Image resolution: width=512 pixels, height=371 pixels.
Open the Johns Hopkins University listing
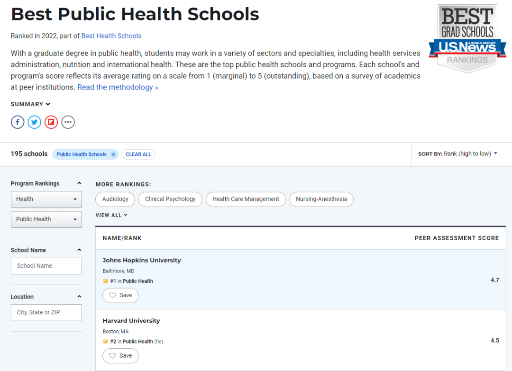point(142,261)
